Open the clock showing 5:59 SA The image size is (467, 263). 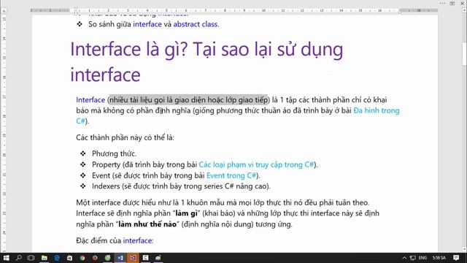coord(439,258)
